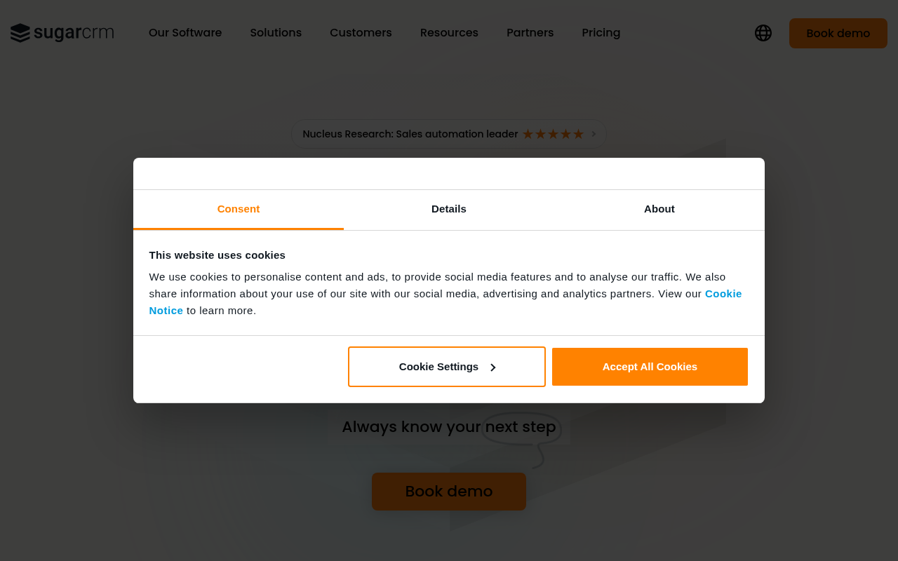Expand the Our Software menu
This screenshot has height=561, width=898.
pyautogui.click(x=185, y=33)
